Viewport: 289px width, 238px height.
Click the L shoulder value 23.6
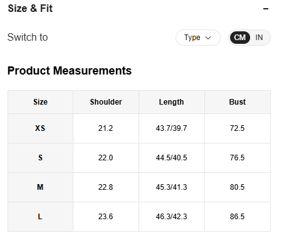coord(105,217)
